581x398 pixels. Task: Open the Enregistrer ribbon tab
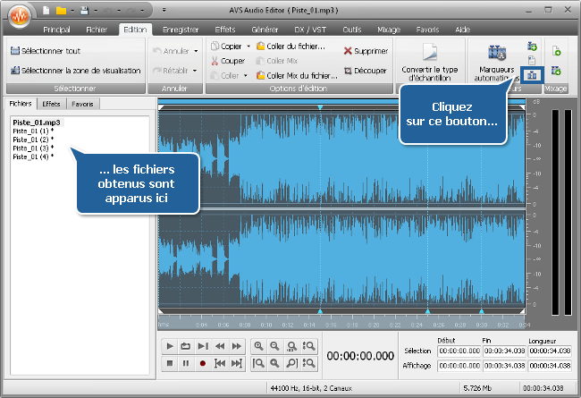point(181,30)
